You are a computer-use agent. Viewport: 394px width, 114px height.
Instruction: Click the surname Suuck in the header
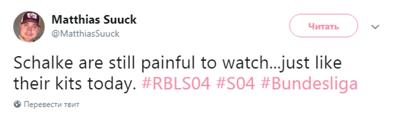pos(119,20)
